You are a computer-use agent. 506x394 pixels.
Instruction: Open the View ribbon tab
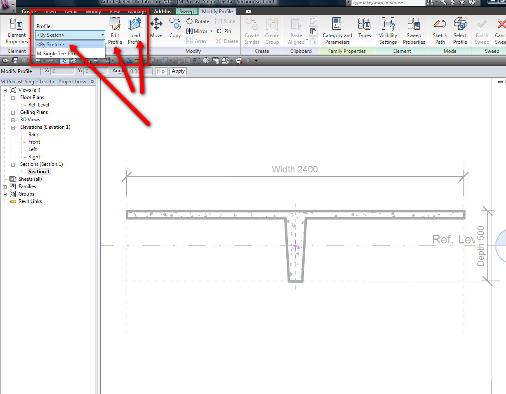tap(114, 12)
